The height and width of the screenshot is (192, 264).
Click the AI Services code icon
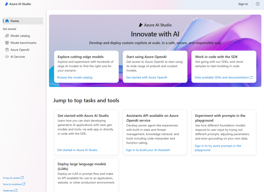[x=7, y=57]
